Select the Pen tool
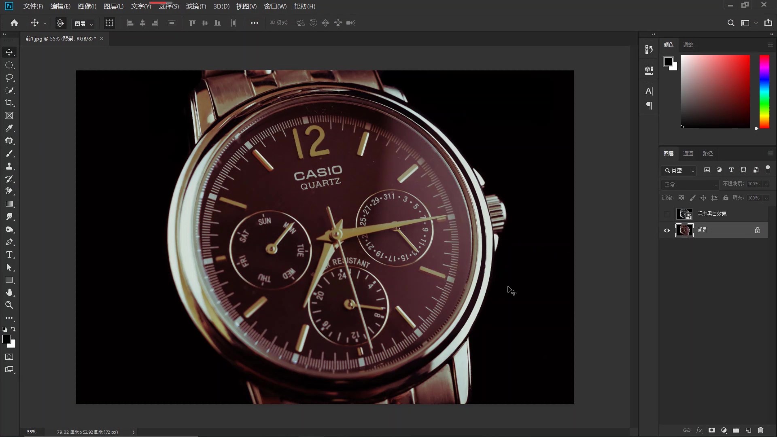Image resolution: width=777 pixels, height=437 pixels. point(9,242)
